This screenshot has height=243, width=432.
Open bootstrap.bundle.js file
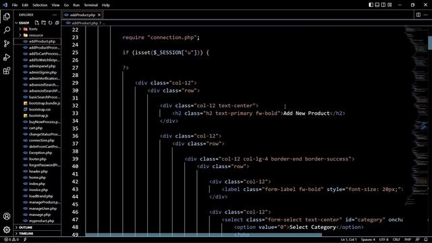38,103
